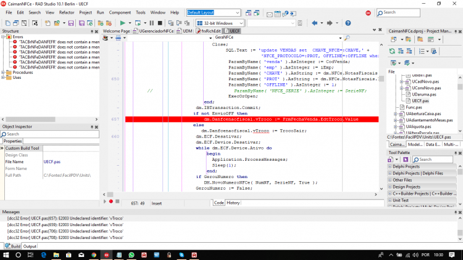The image size is (463, 260).
Task: Expand the UAberturaCaixa.pas node
Action: pyautogui.click(x=395, y=114)
